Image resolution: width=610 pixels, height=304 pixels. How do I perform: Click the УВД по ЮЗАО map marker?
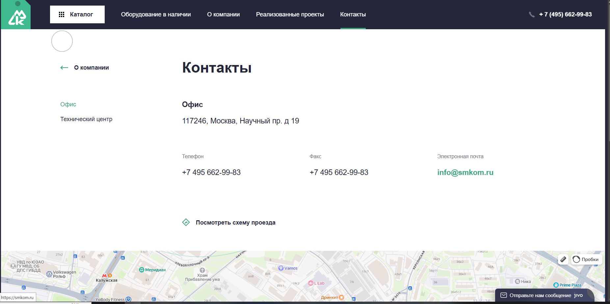coord(28,266)
